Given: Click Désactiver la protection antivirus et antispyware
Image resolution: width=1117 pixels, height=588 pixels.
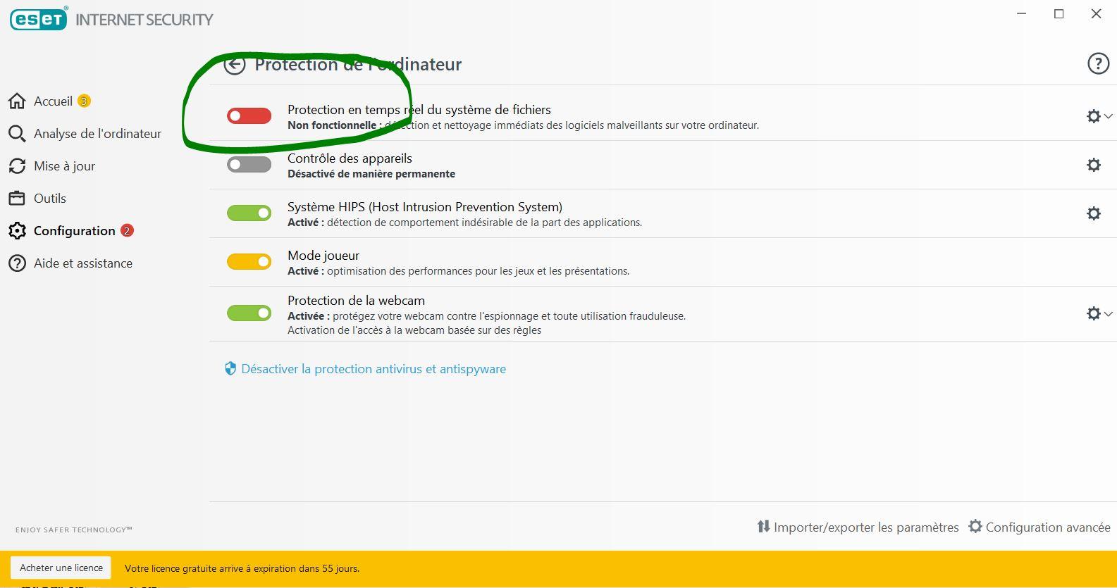Looking at the screenshot, I should click(374, 369).
